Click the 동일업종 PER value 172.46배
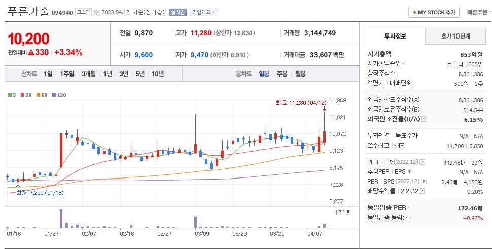This screenshot has height=249, width=492. click(470, 208)
